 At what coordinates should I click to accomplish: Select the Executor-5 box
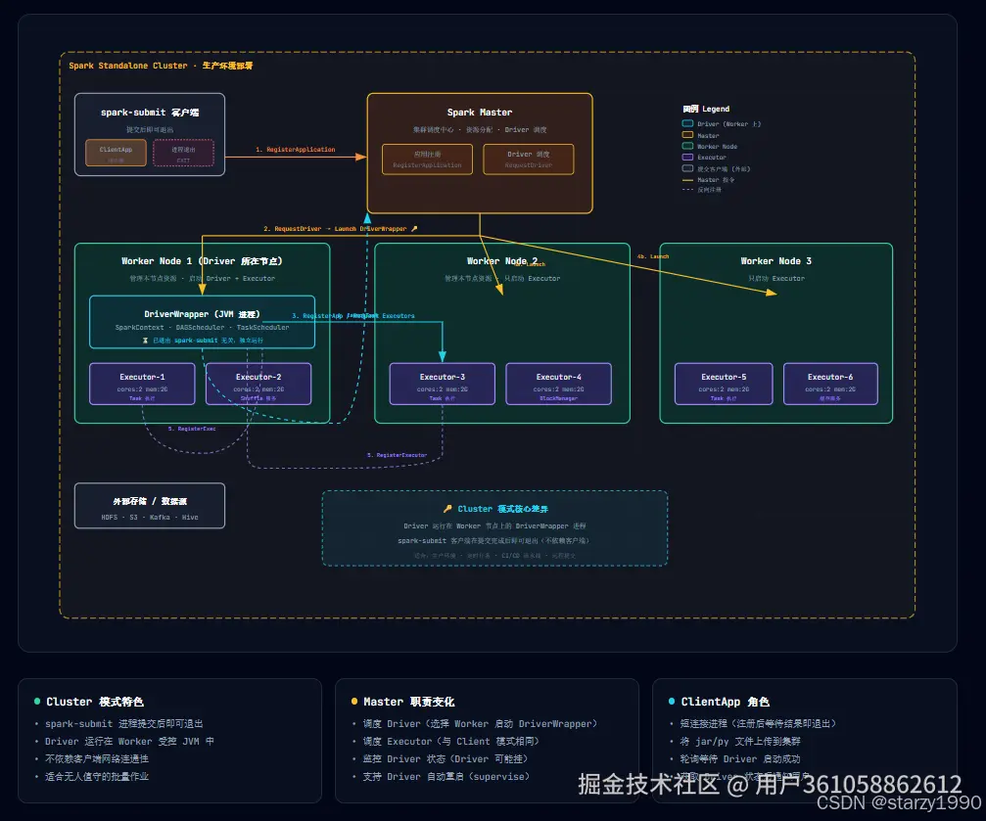(x=724, y=384)
